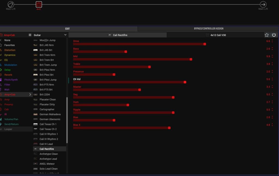Choose the ANGL Meteor amp model
The image size is (279, 176).
(47, 164)
